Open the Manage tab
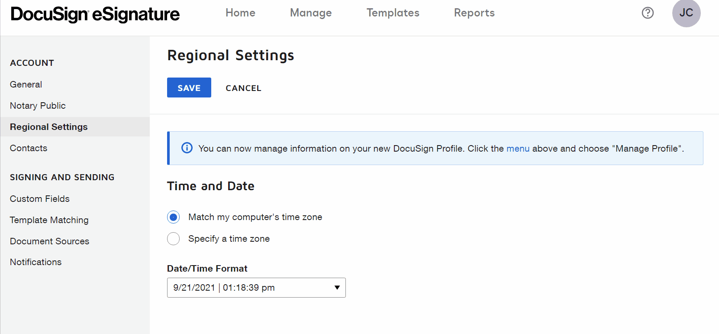The image size is (719, 334). tap(311, 13)
